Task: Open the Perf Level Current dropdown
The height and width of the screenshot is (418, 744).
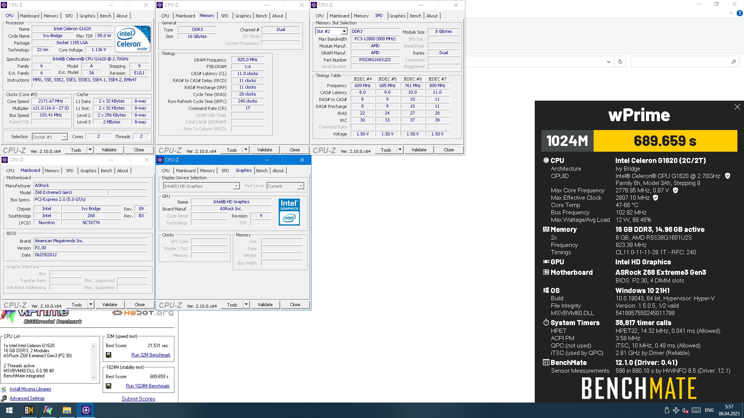Action: [285, 186]
